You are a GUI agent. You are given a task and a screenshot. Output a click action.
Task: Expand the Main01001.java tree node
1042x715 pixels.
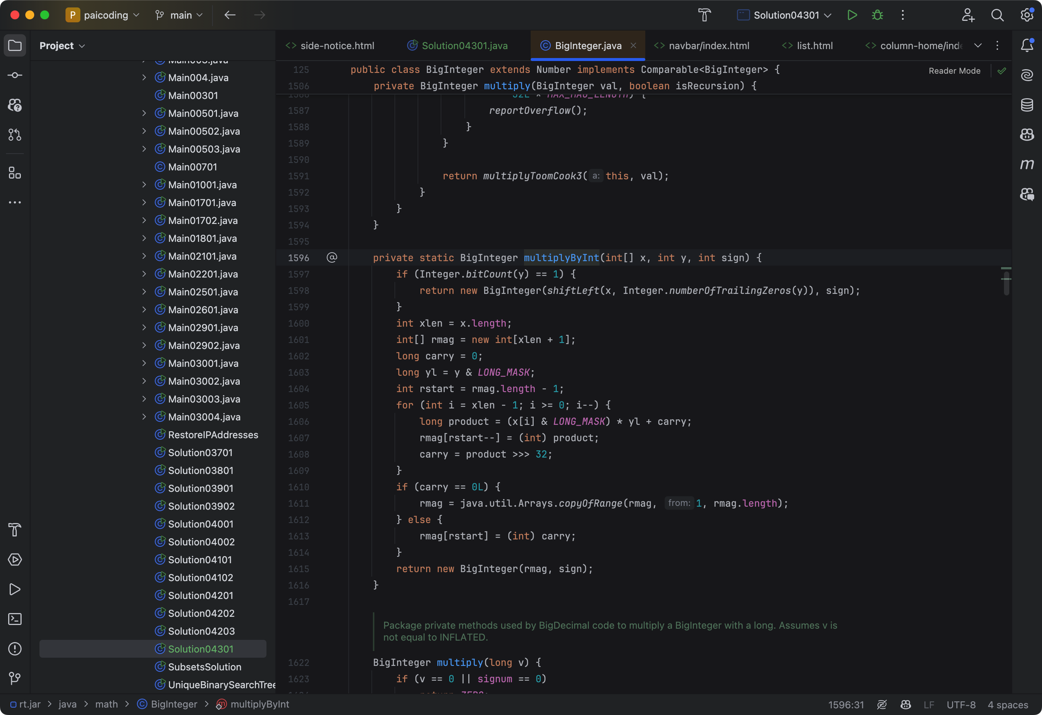(144, 185)
